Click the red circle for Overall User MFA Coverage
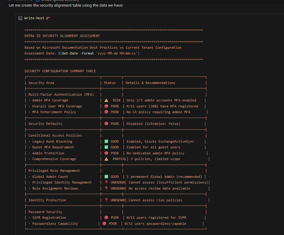The width and height of the screenshot is (284, 235). click(106, 106)
